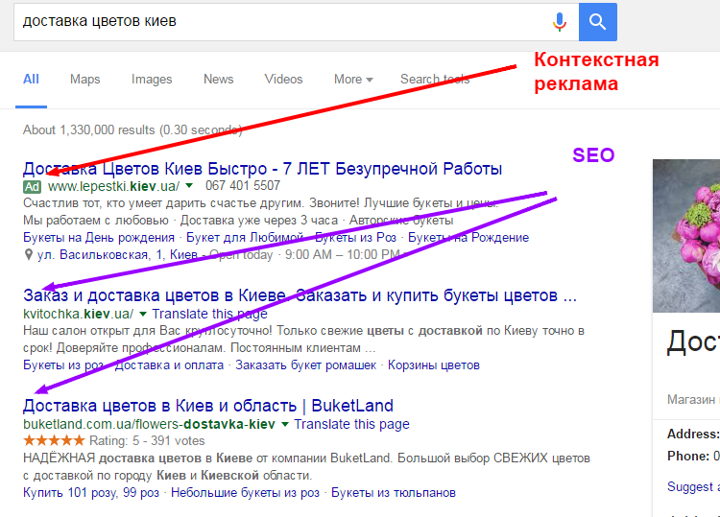This screenshot has height=517, width=720.
Task: Click the flower bouquet photo in the side panel
Action: point(686,236)
